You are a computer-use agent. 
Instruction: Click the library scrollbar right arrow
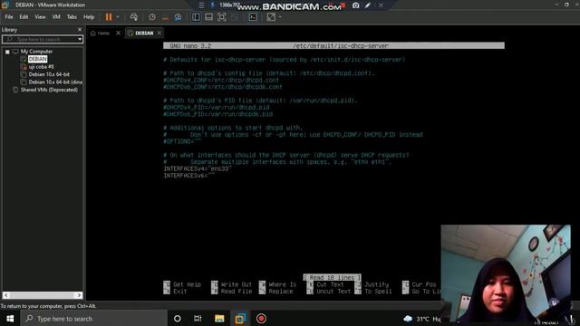pos(79,295)
